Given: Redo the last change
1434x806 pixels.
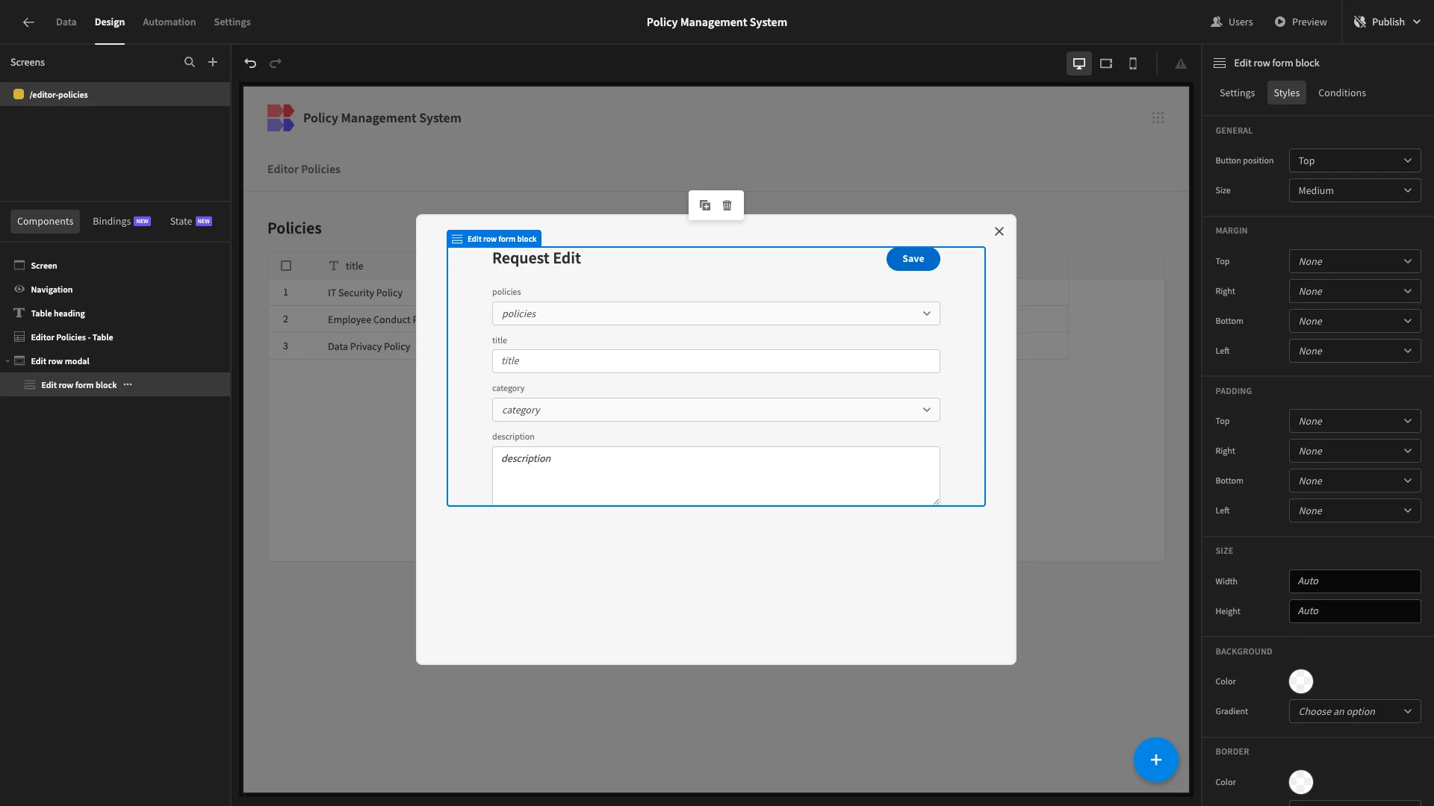Looking at the screenshot, I should coord(276,63).
